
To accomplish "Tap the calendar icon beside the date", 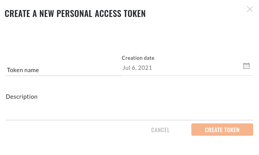I will pos(246,66).
